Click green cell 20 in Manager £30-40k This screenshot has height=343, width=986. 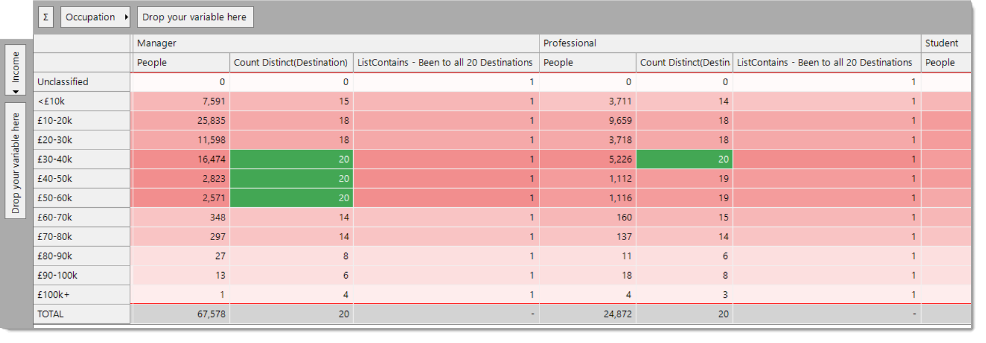(291, 160)
